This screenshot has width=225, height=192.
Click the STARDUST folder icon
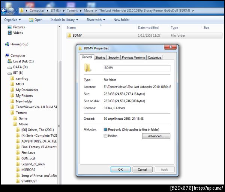[x=18, y=181]
